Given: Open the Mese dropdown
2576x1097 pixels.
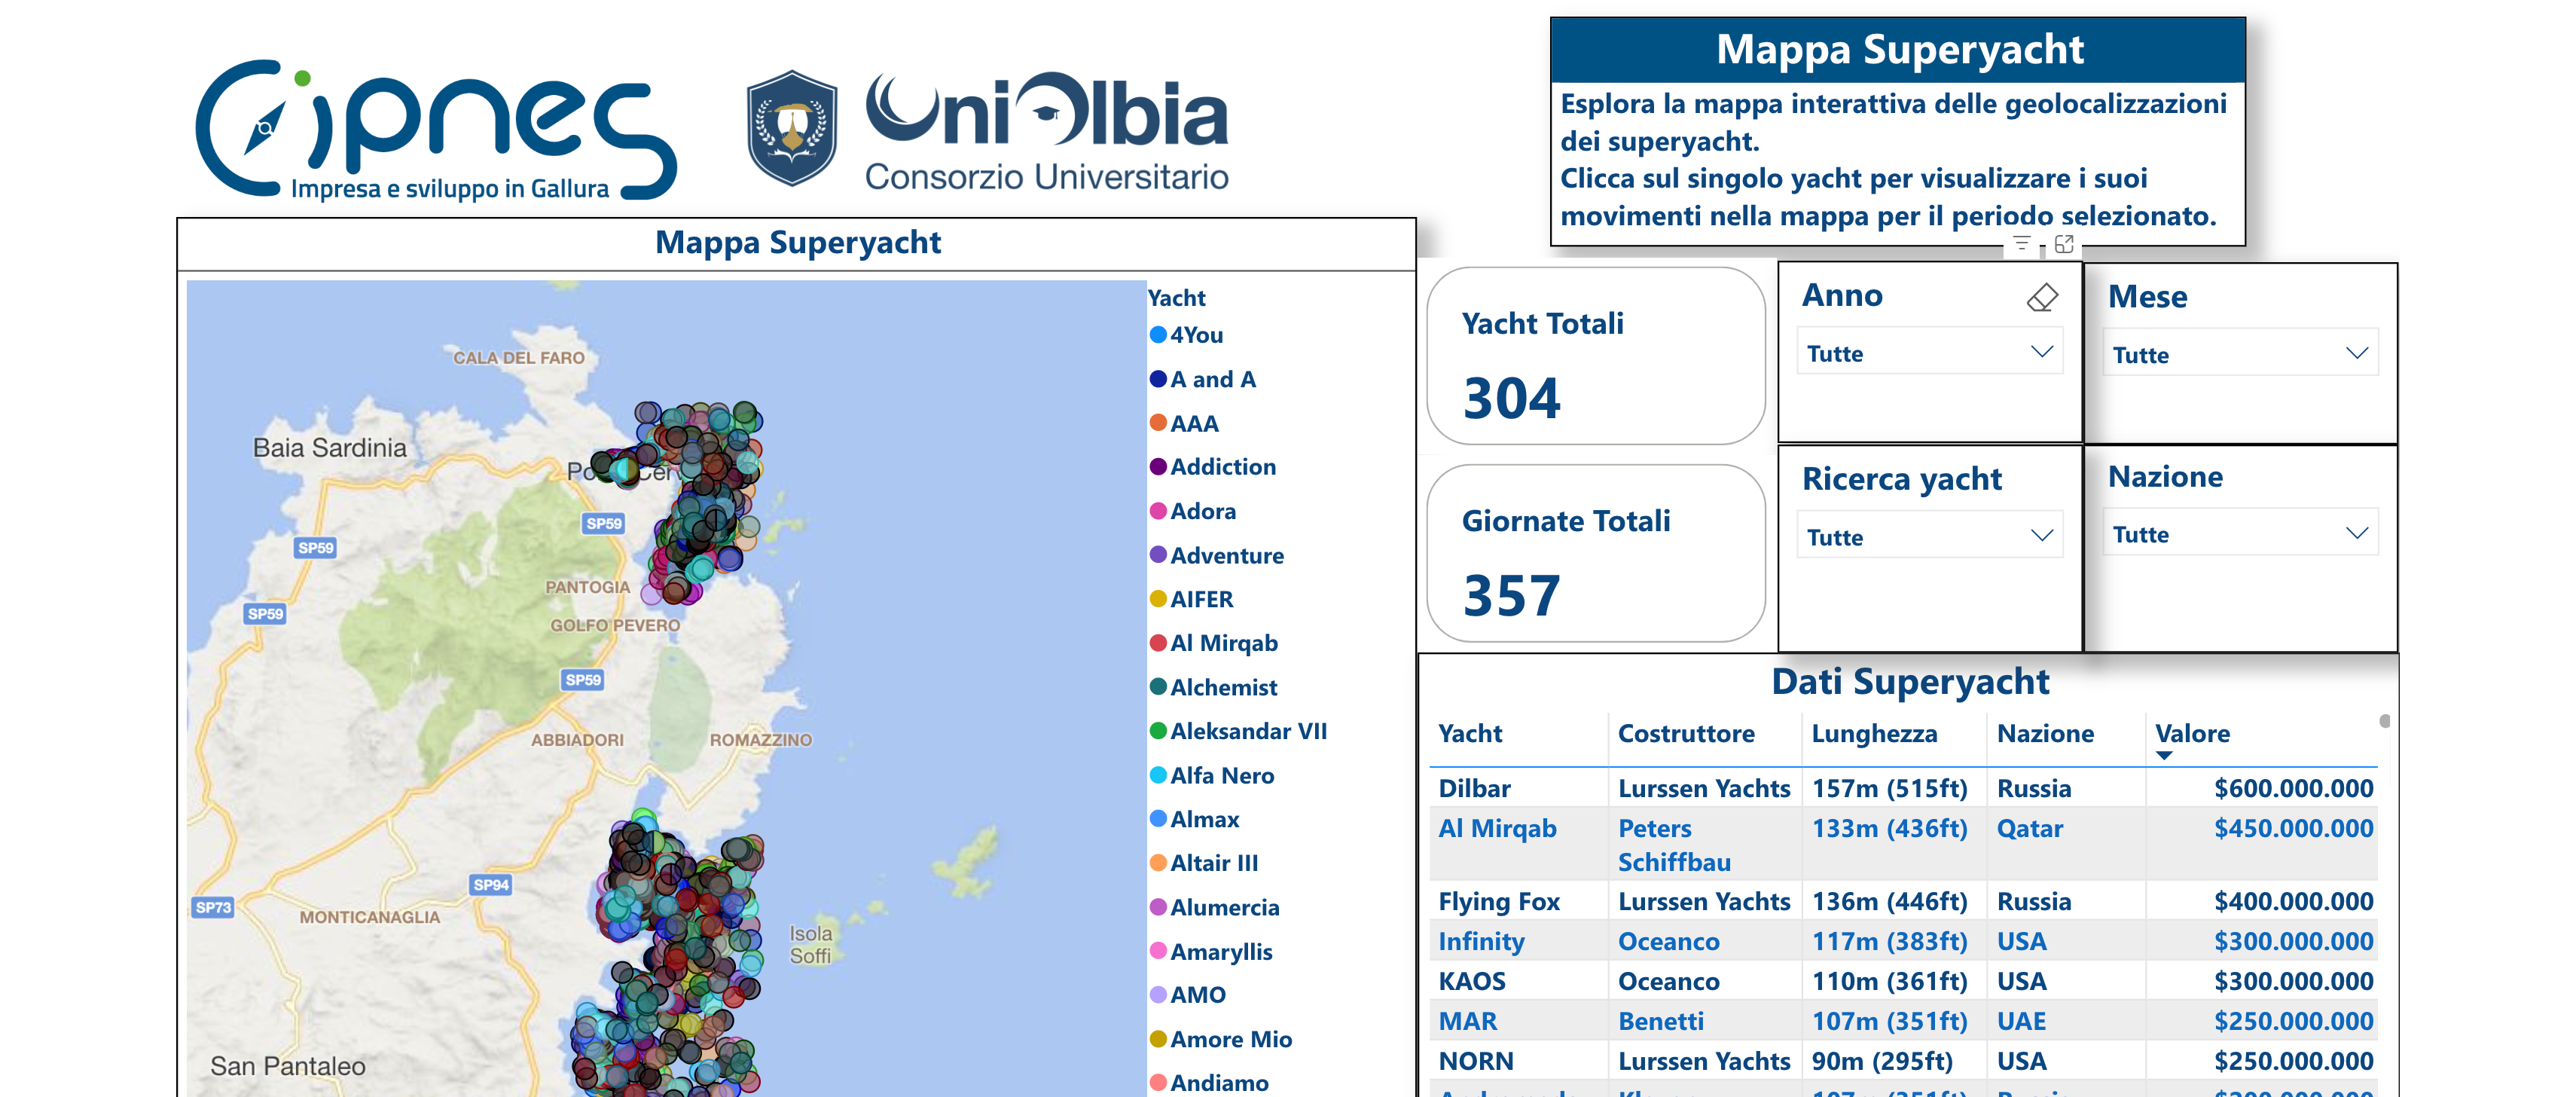Looking at the screenshot, I should (2239, 353).
